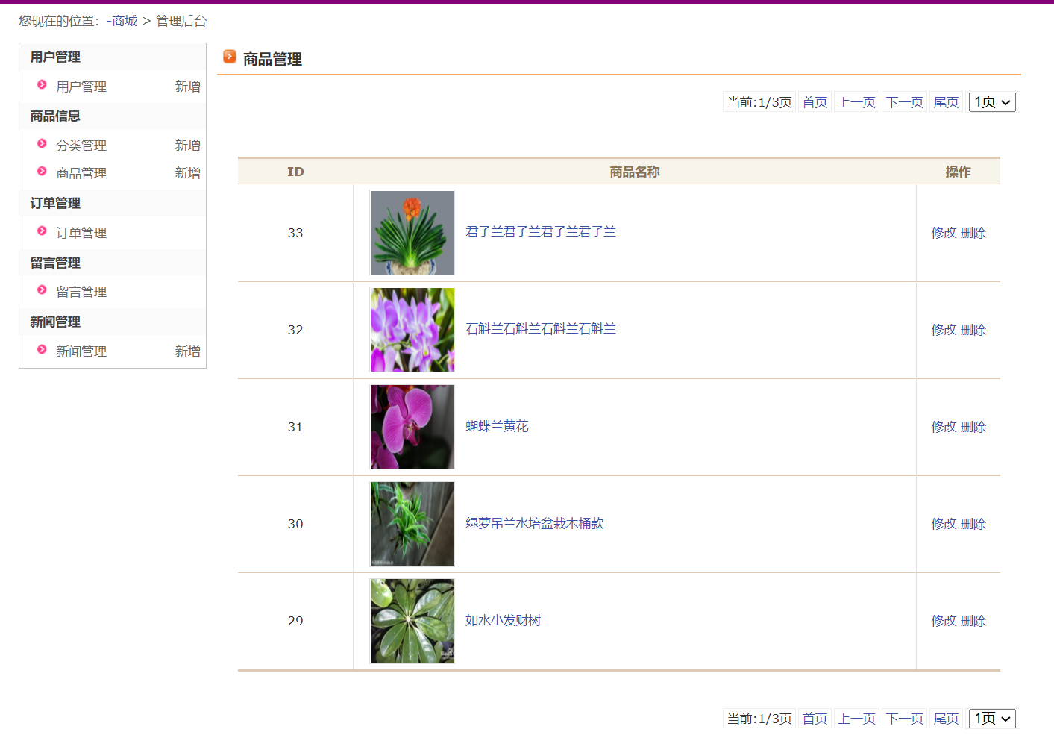
Task: Open product link 君子兰君子兰君子兰君子兰
Action: point(541,232)
